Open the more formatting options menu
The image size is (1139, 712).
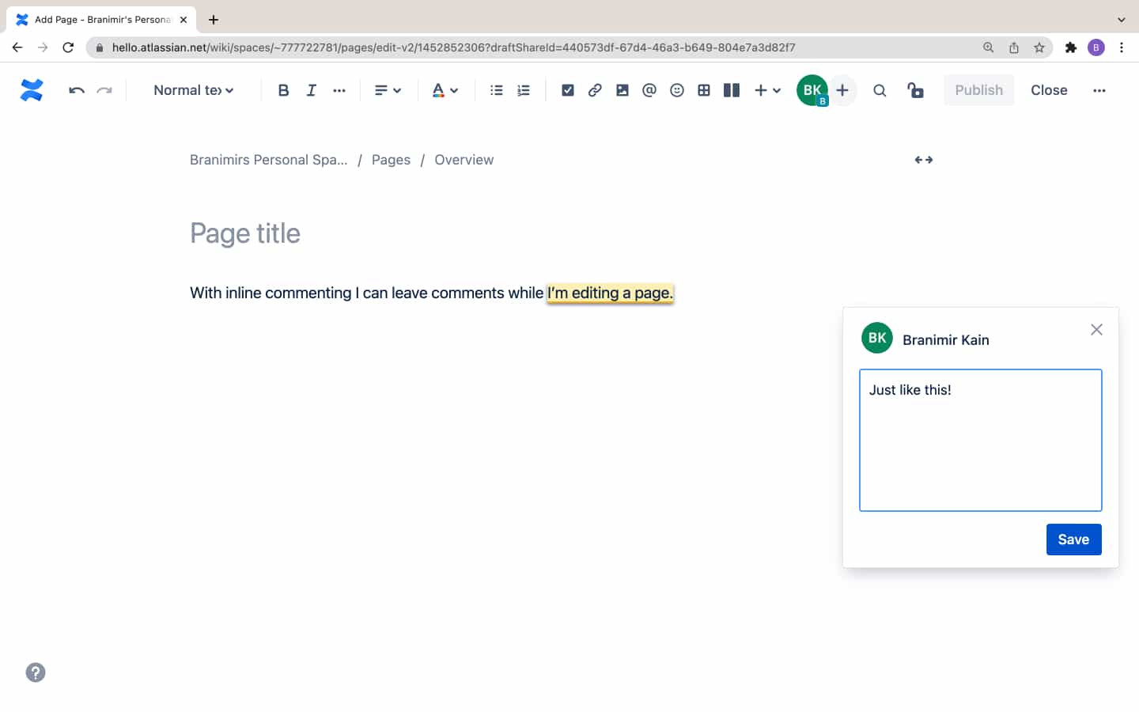(x=339, y=90)
